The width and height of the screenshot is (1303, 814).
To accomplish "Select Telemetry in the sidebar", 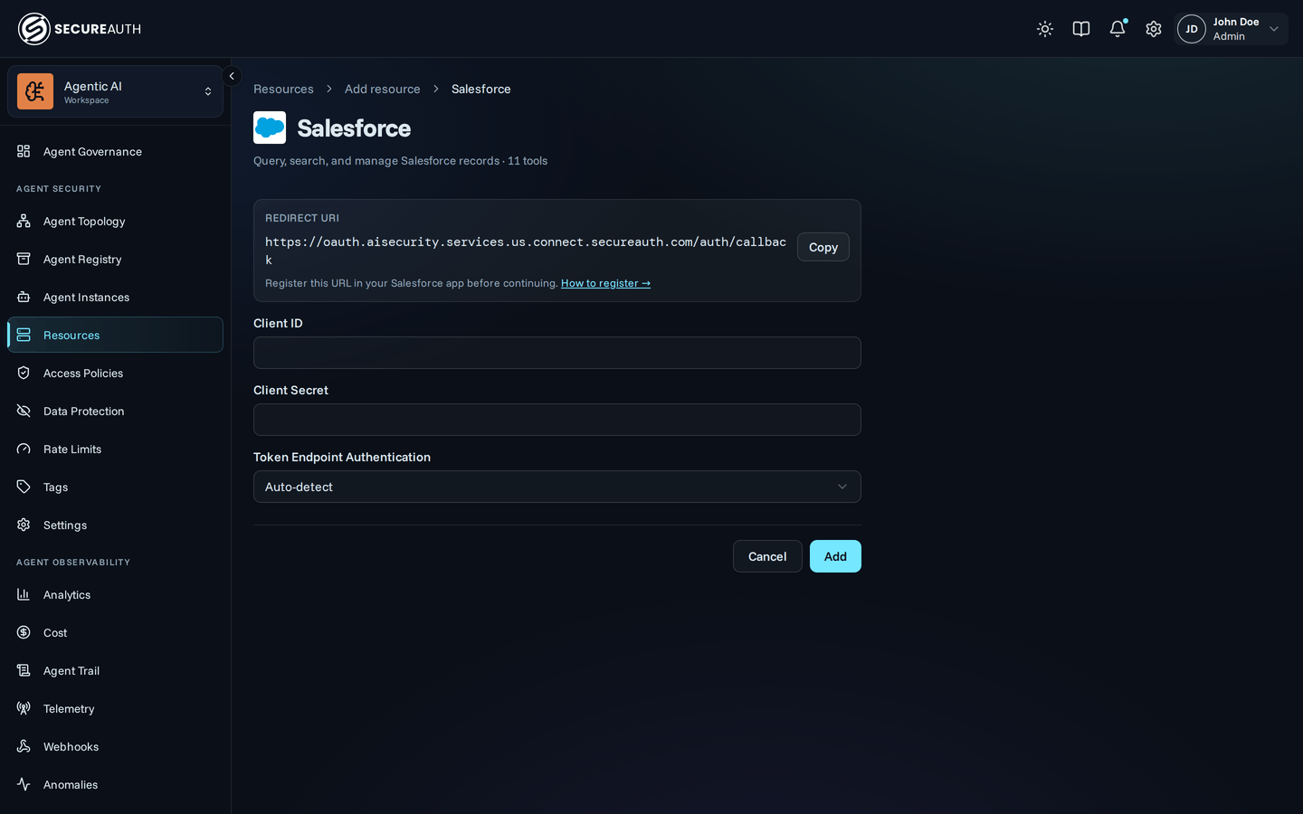I will click(115, 708).
